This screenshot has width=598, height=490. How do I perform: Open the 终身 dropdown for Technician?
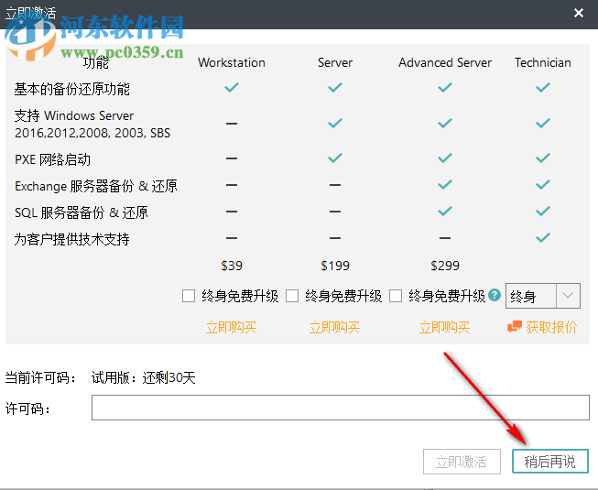[543, 296]
